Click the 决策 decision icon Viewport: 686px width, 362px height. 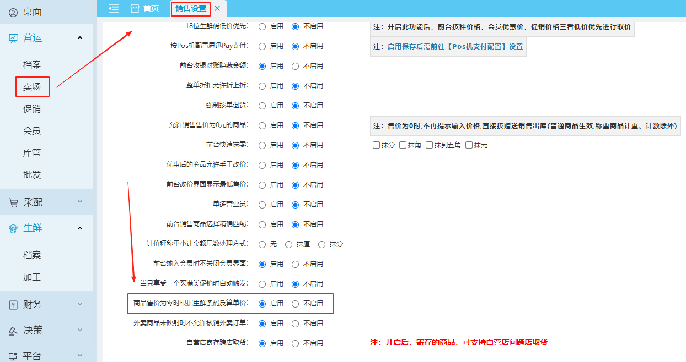pyautogui.click(x=13, y=331)
